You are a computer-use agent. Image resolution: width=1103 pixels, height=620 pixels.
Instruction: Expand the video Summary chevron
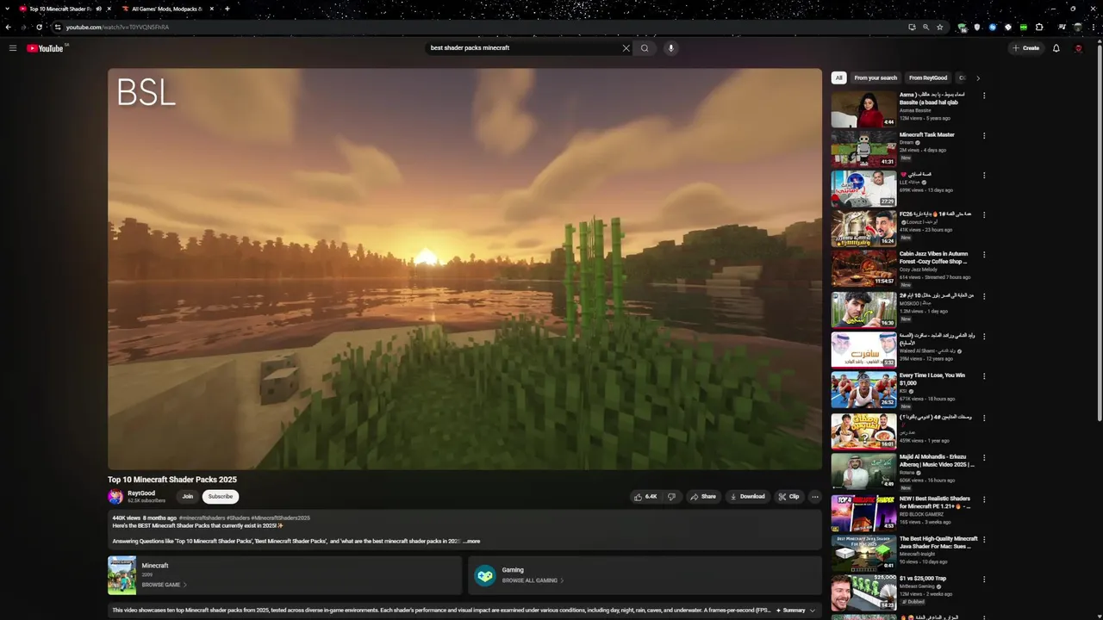[812, 611]
